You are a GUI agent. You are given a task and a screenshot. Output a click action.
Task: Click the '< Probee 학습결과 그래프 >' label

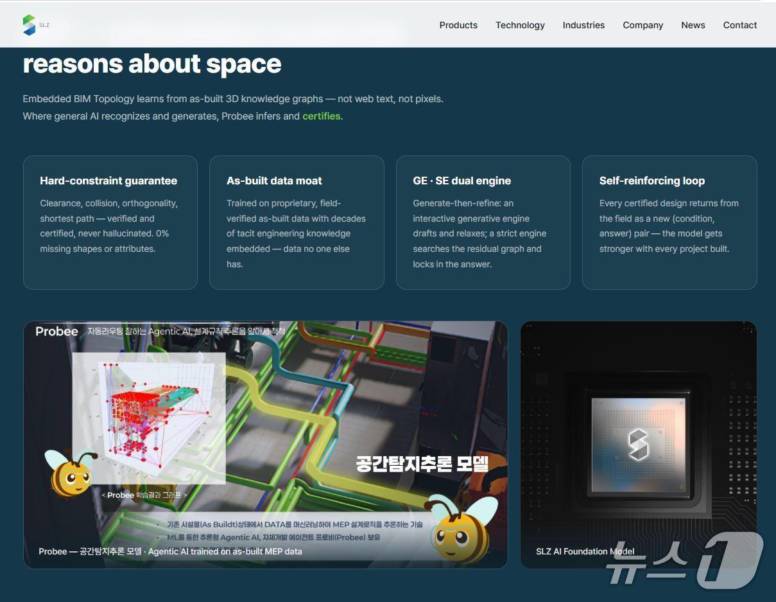coord(144,495)
